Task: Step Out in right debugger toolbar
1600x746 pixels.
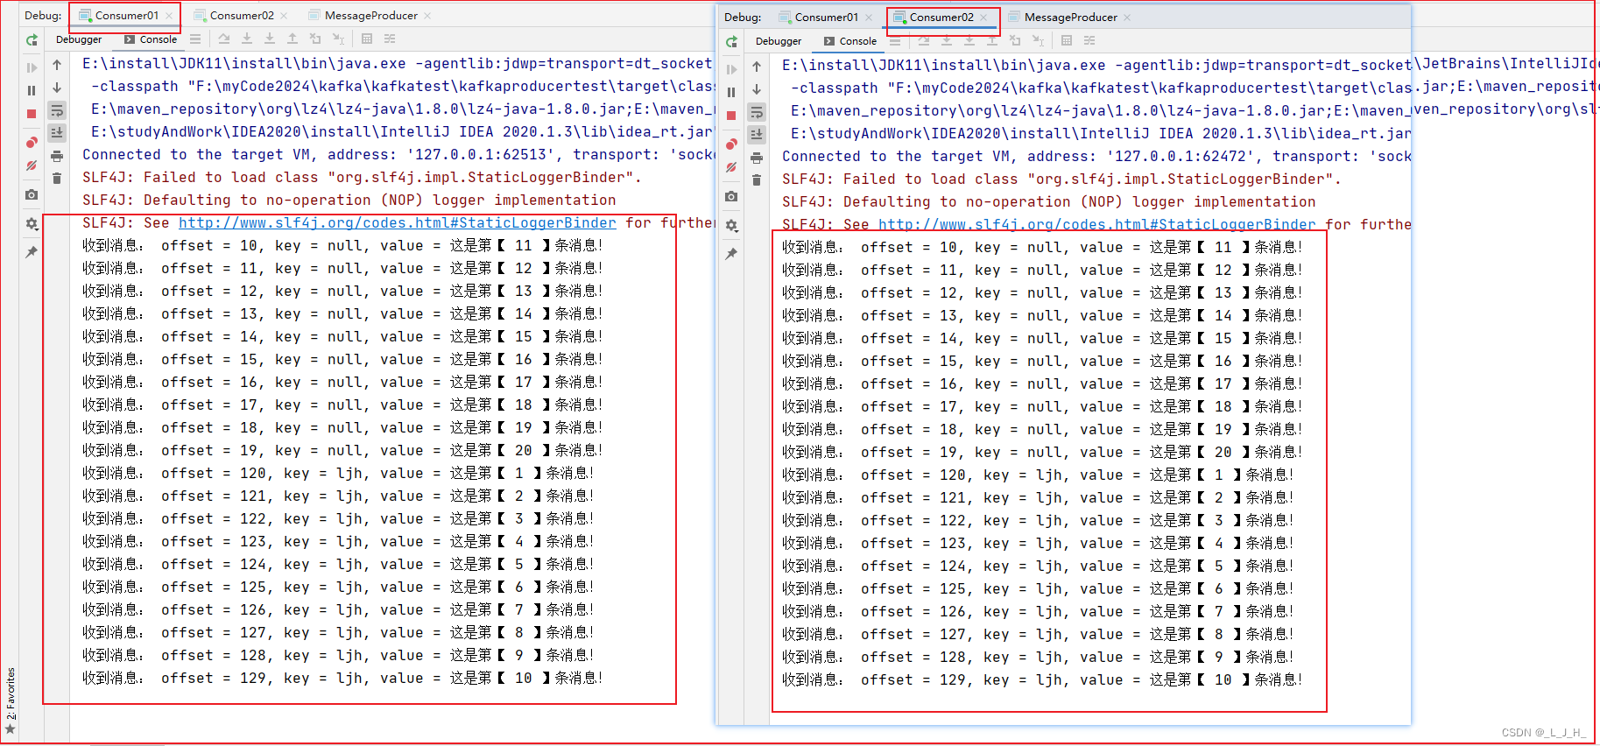Action: (x=992, y=40)
